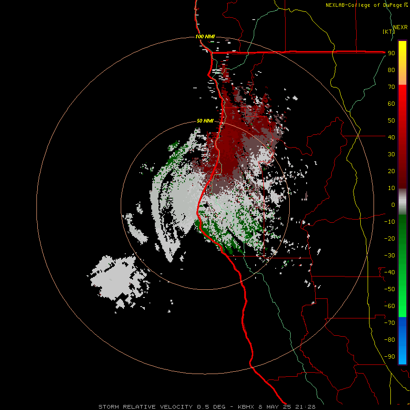Screen dimensions: 410x410
Task: Click the blue segment of the color bar
Action: click(x=402, y=341)
